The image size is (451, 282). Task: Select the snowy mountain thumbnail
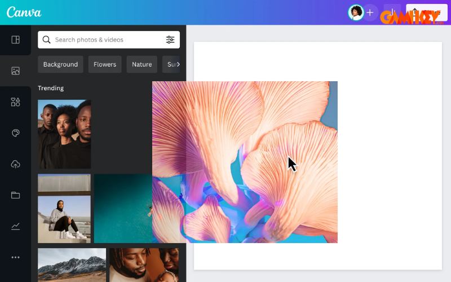click(72, 265)
